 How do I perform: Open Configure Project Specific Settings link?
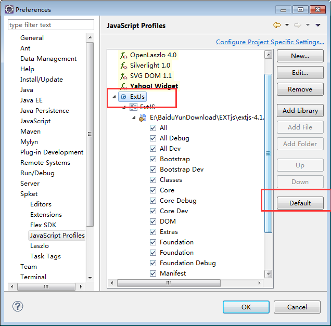[270, 42]
